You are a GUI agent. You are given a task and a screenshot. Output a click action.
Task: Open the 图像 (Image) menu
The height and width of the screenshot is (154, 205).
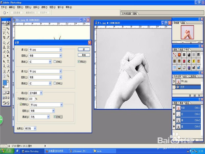(20, 7)
